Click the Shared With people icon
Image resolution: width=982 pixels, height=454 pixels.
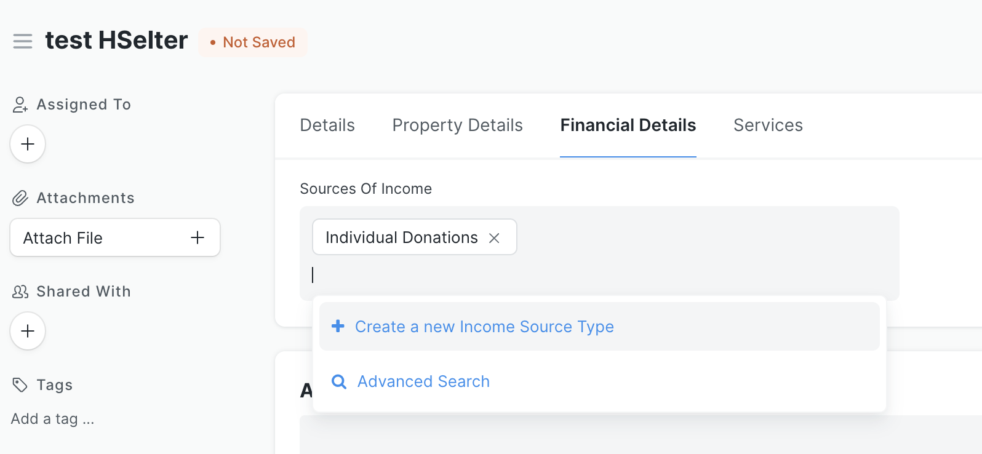click(20, 291)
